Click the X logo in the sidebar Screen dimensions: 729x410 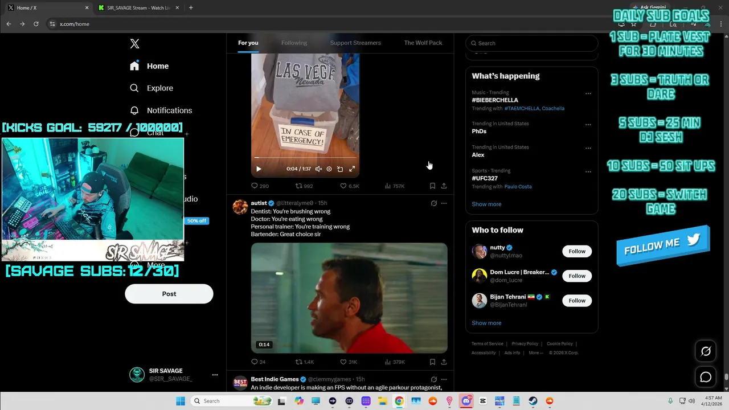(x=134, y=44)
